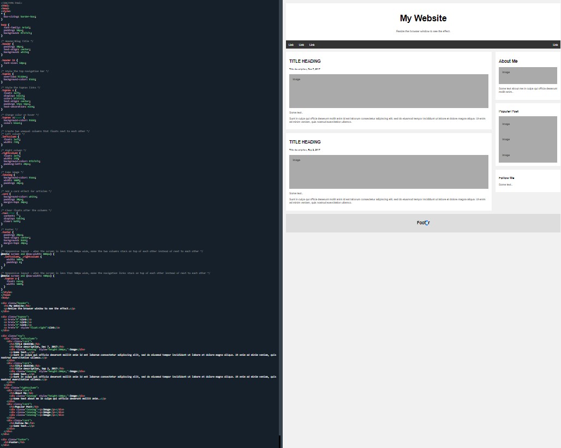Click the middle image under Popular Post
The image size is (561, 448).
pos(527,139)
